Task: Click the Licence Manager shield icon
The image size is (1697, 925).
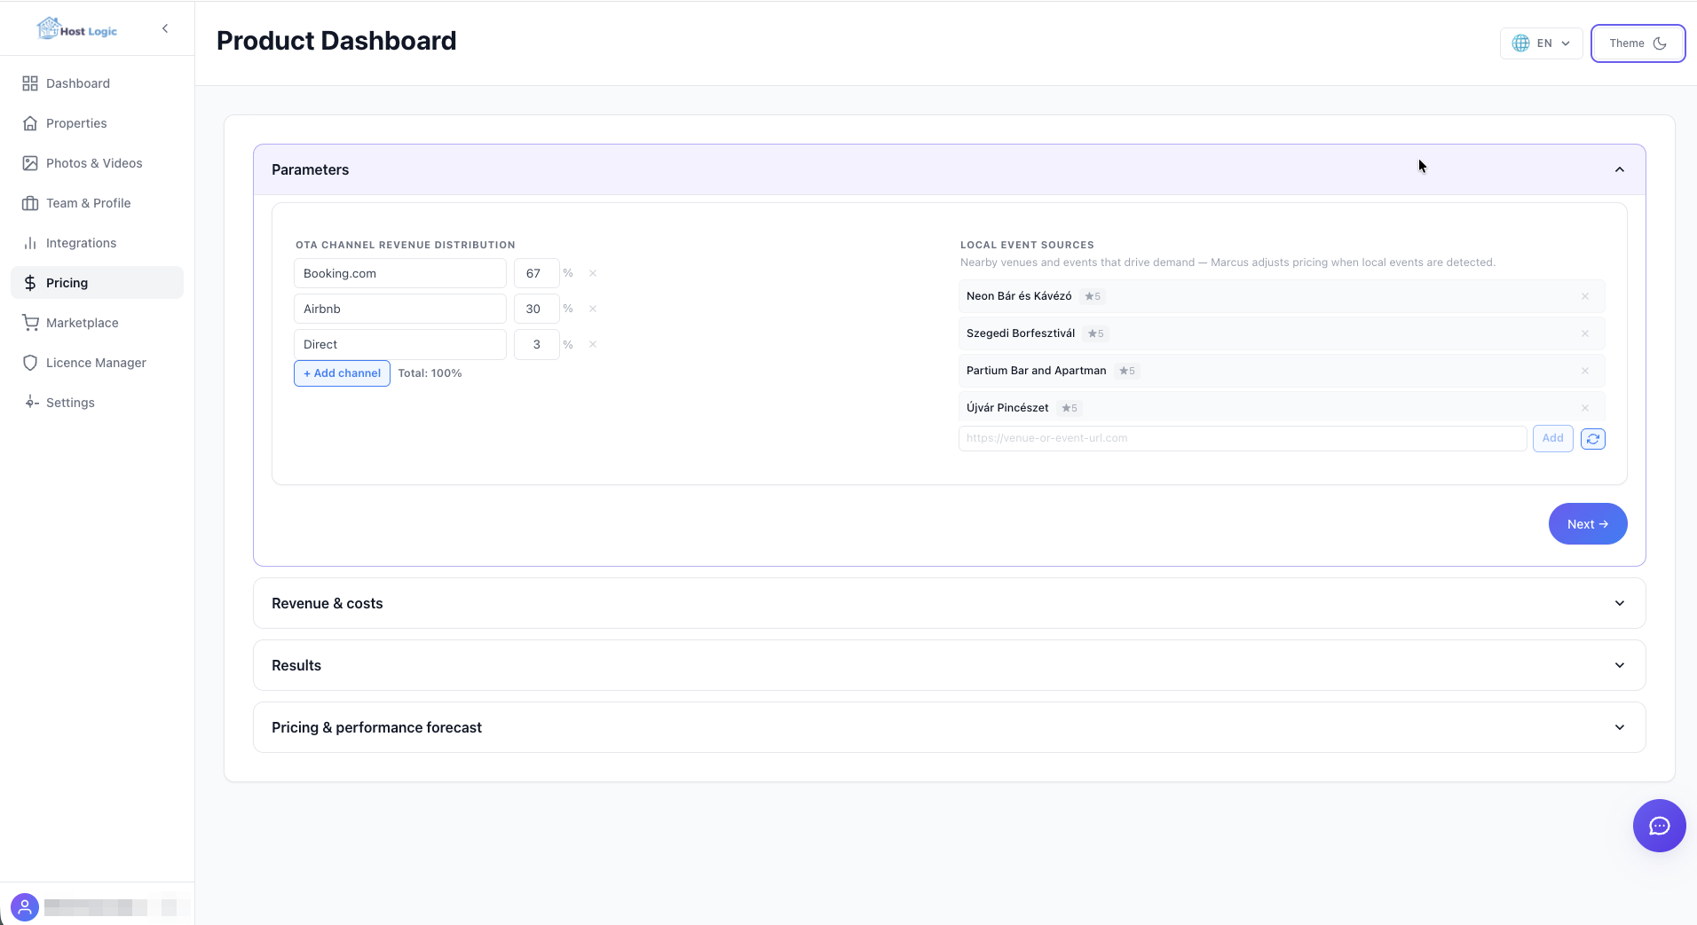Action: pyautogui.click(x=30, y=363)
